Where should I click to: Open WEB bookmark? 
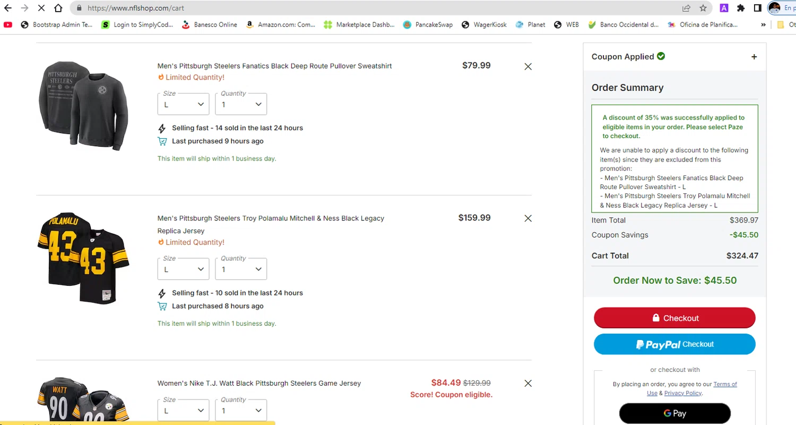(566, 24)
